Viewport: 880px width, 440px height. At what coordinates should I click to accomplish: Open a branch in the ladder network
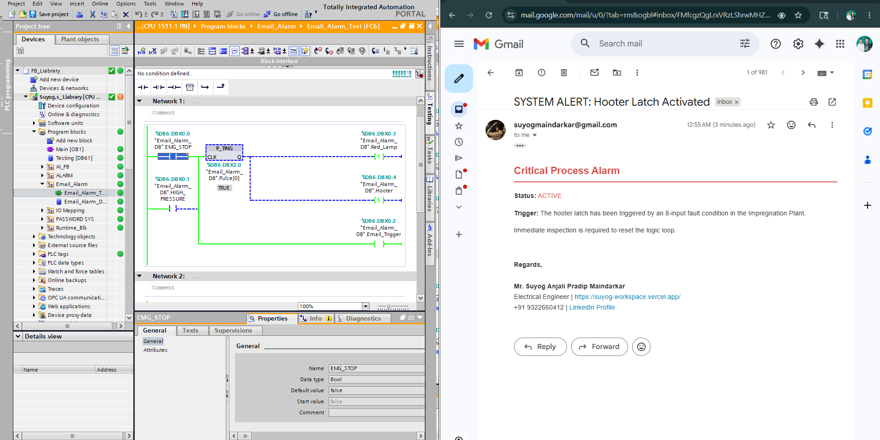pyautogui.click(x=205, y=87)
